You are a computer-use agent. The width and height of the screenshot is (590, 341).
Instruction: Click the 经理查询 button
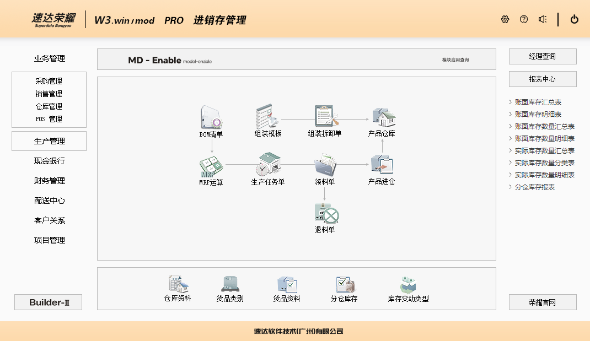[543, 57]
